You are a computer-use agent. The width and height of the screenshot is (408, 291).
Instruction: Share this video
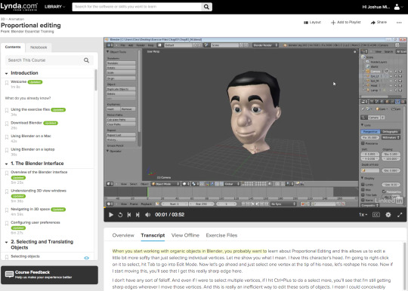pyautogui.click(x=379, y=23)
